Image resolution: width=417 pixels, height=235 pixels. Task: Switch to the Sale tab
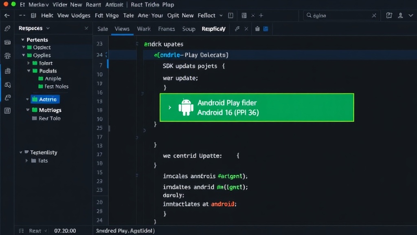pyautogui.click(x=102, y=29)
